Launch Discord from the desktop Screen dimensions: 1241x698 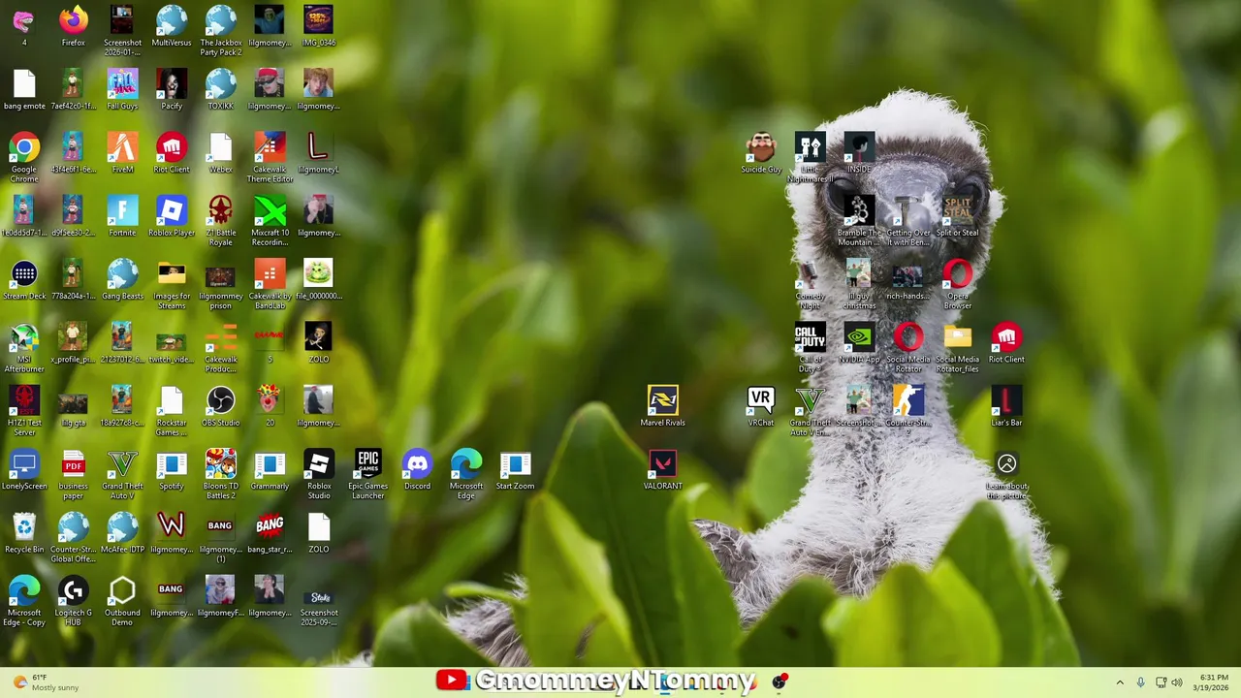click(417, 469)
